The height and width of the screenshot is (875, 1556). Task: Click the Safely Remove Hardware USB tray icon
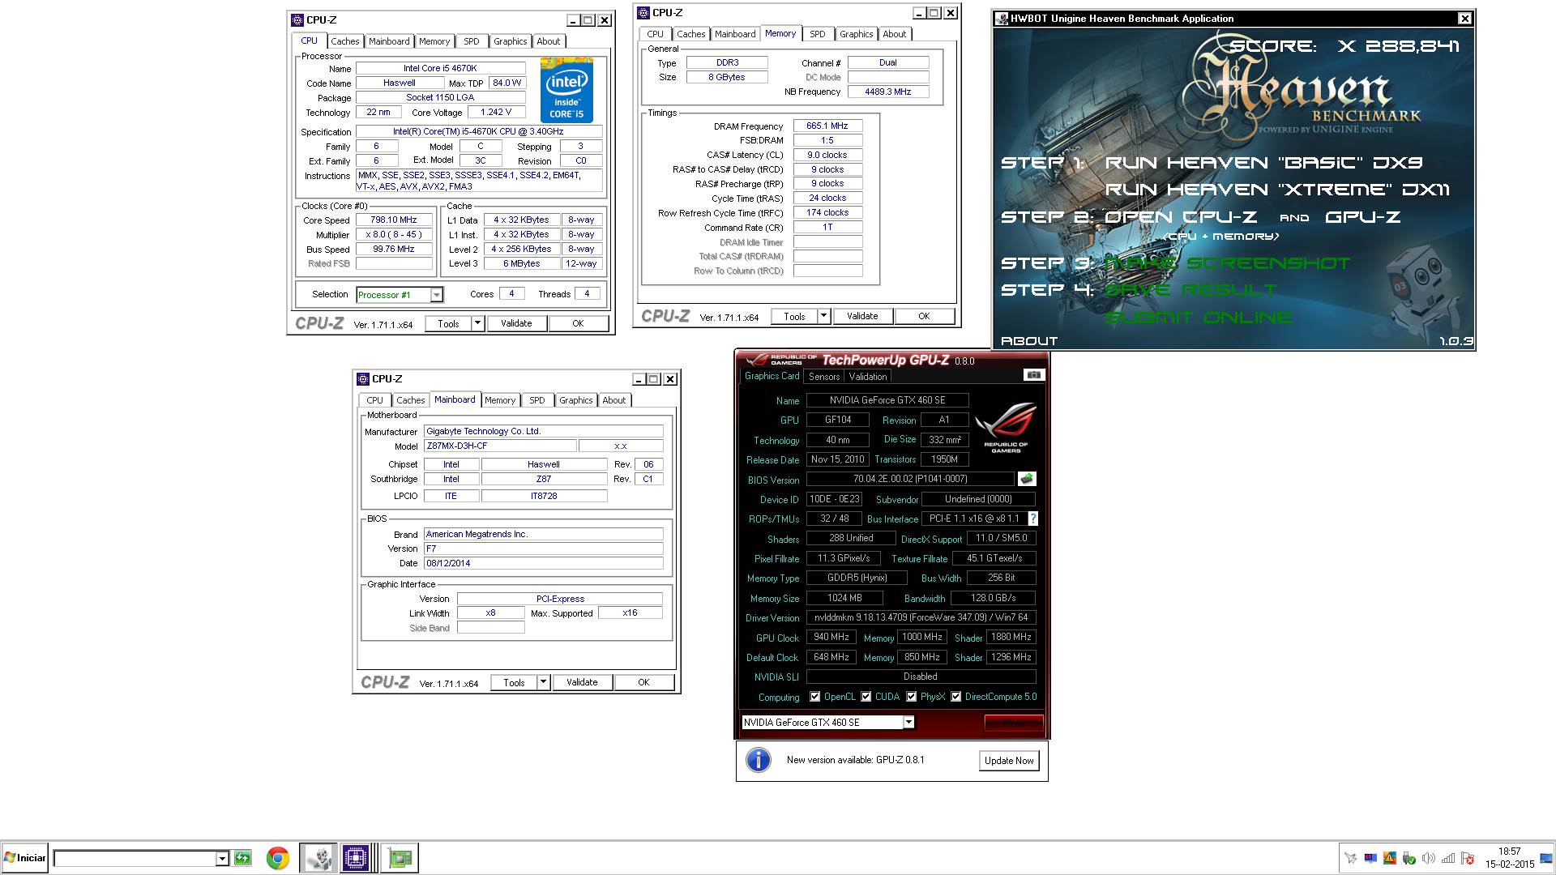[1409, 858]
